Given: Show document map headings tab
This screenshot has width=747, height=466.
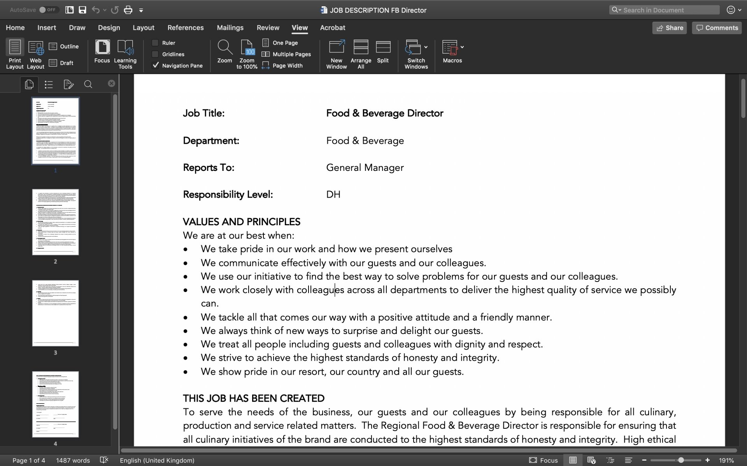Looking at the screenshot, I should tap(49, 84).
